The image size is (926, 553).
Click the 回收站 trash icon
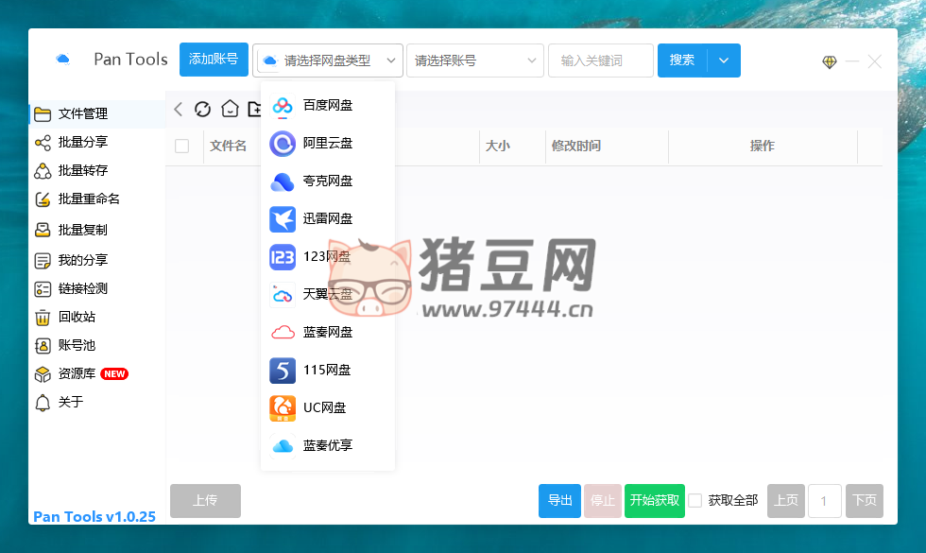pyautogui.click(x=43, y=318)
